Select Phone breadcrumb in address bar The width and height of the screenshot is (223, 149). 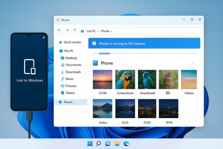coord(105,31)
